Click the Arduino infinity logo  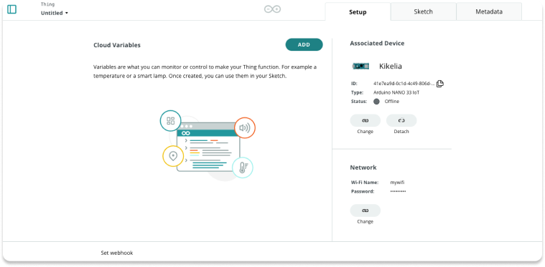pyautogui.click(x=273, y=9)
